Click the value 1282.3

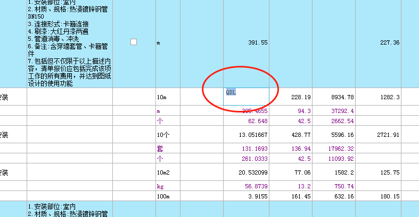(x=390, y=97)
